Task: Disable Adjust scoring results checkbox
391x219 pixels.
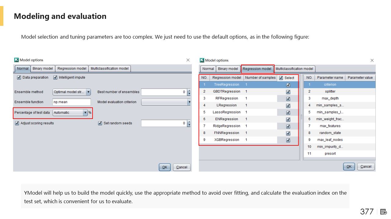Action: [x=17, y=123]
